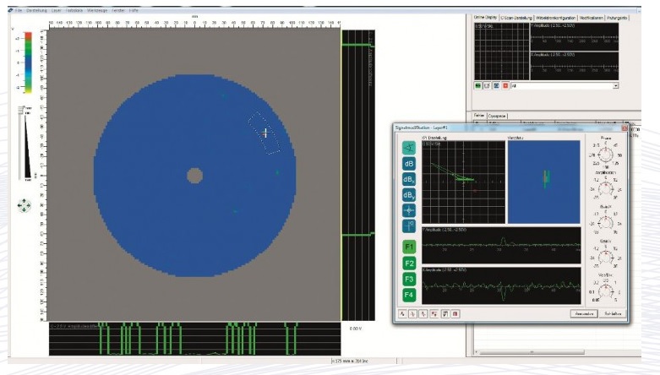660x375 pixels.
Task: Open the Darstellung menu
Action: 36,10
